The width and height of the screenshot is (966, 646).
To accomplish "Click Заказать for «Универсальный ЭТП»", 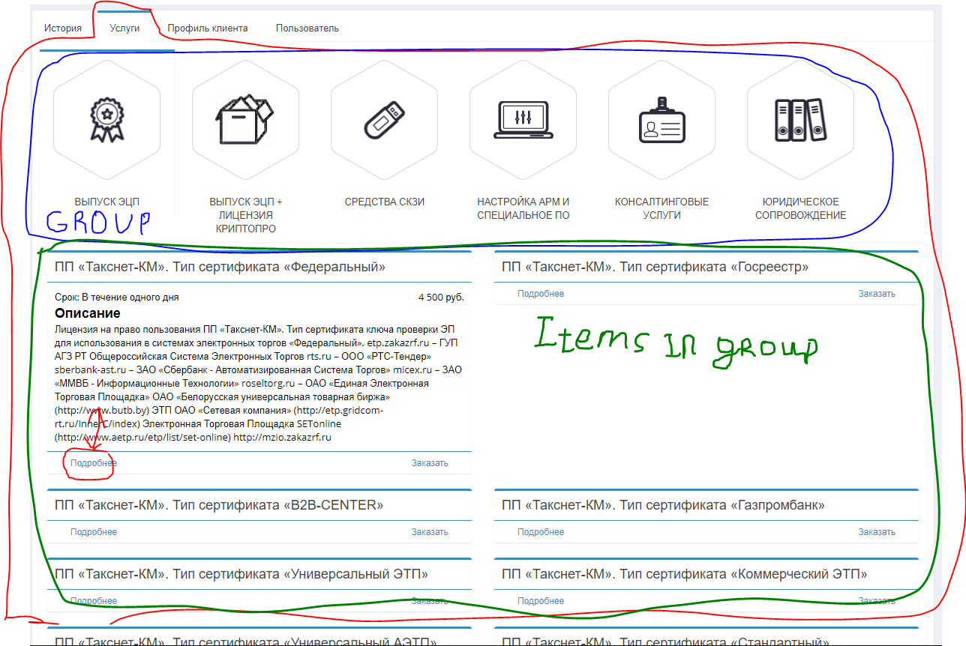I will (x=430, y=601).
